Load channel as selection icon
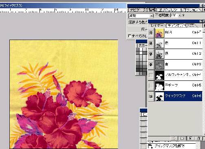Screen dimensions: 205x149 (174, 138)
